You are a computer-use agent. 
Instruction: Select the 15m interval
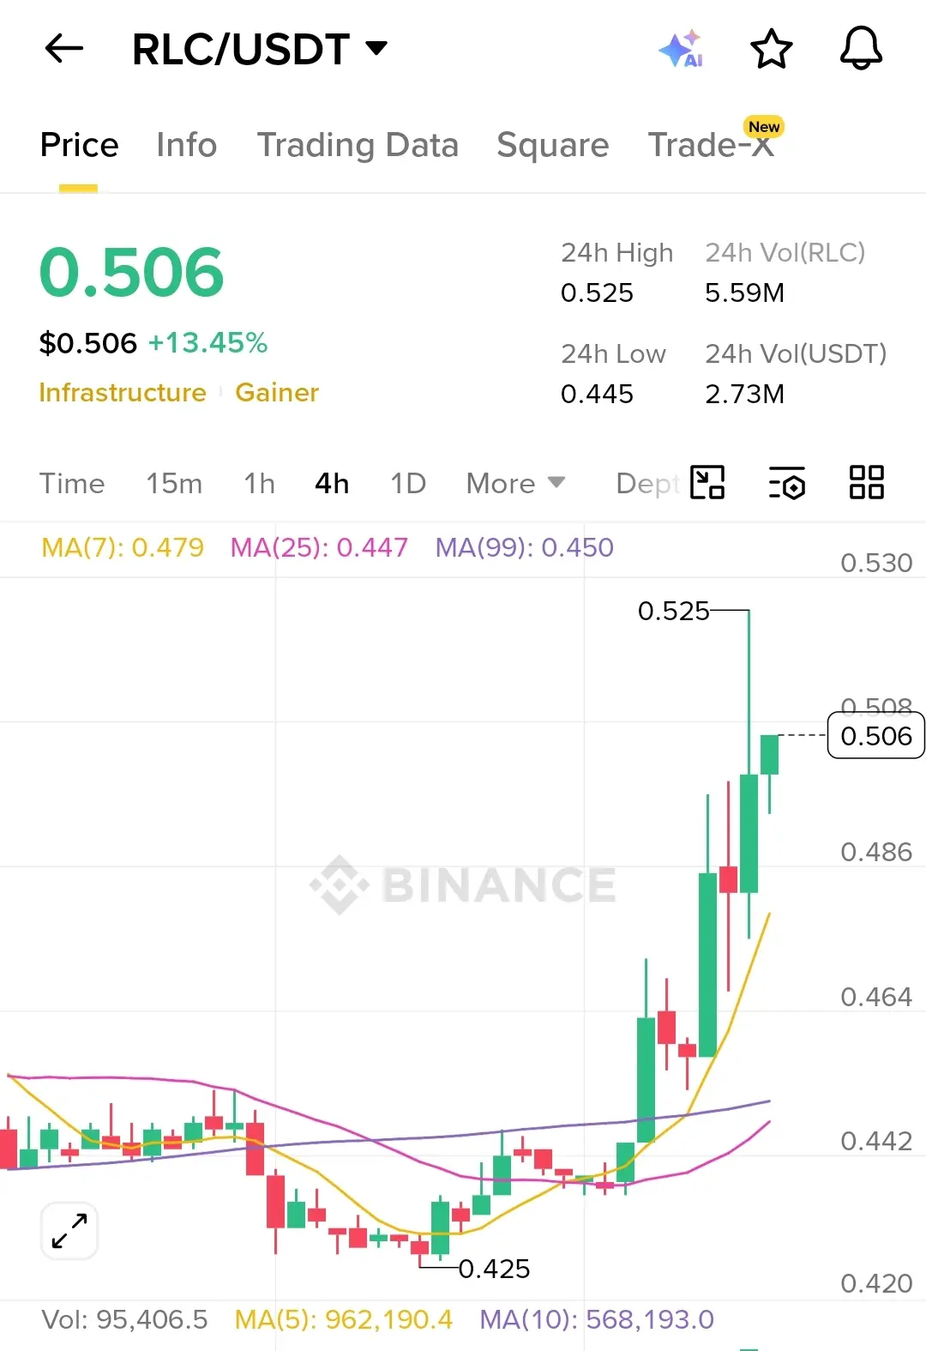(174, 483)
